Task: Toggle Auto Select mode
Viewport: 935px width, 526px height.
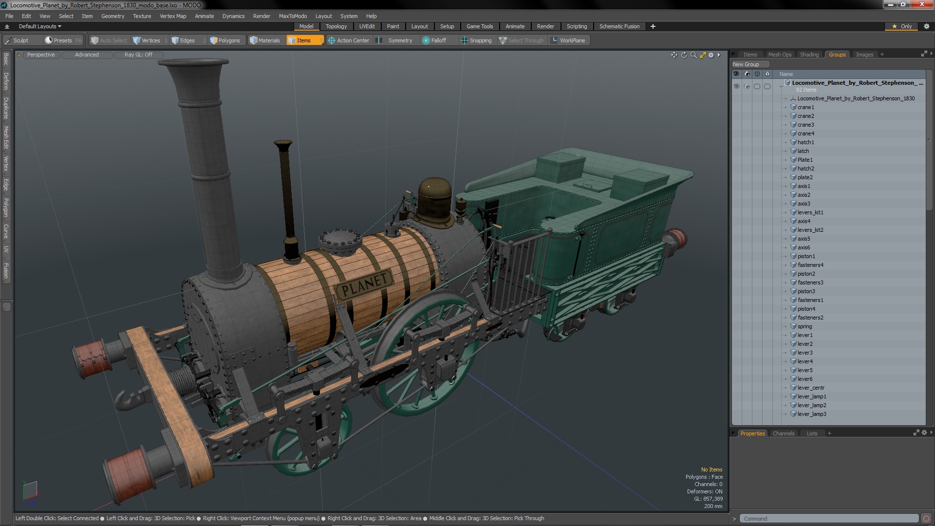Action: pos(109,40)
